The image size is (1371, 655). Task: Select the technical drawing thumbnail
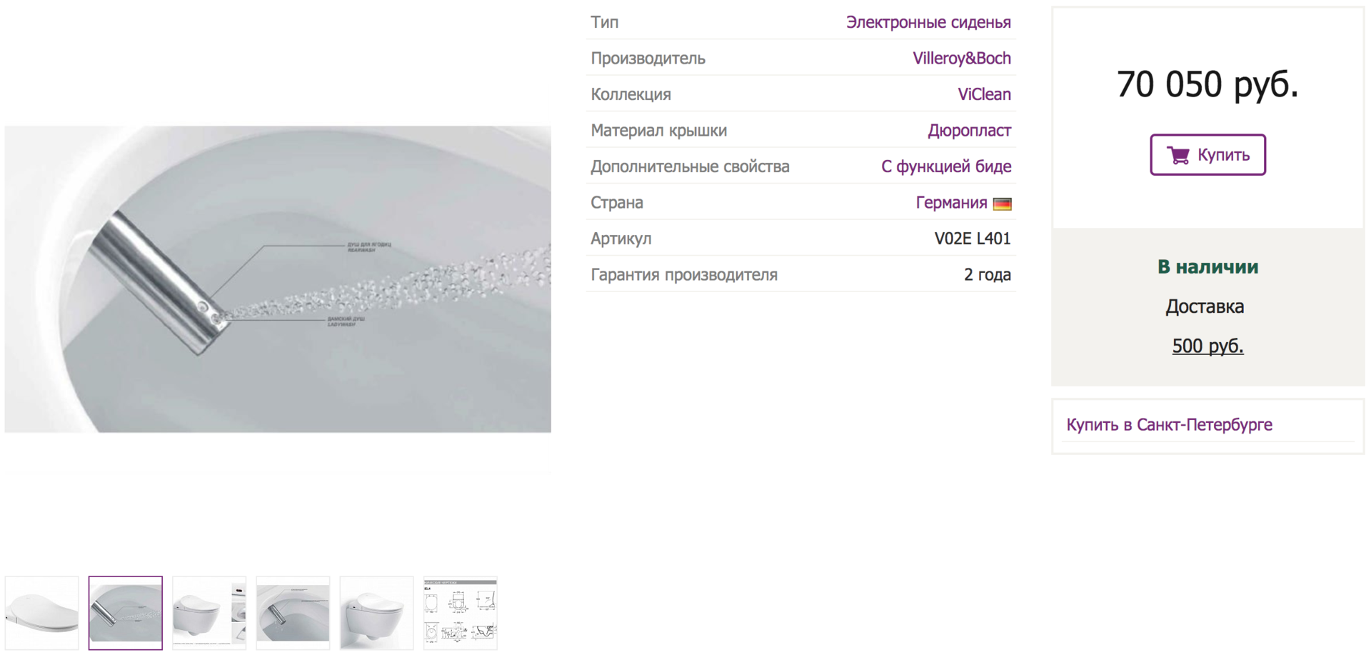pos(460,613)
